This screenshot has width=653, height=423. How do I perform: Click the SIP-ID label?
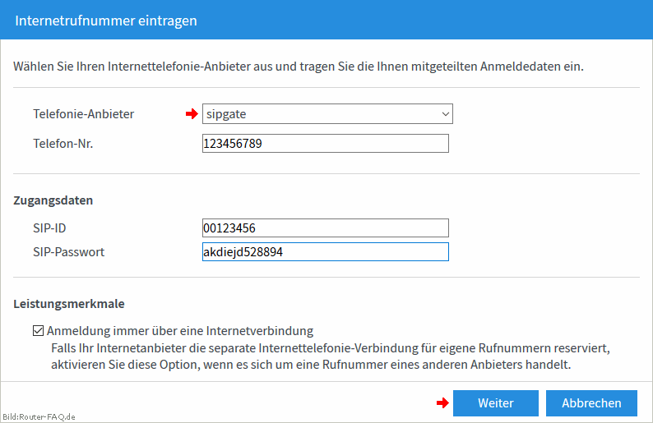pos(49,228)
